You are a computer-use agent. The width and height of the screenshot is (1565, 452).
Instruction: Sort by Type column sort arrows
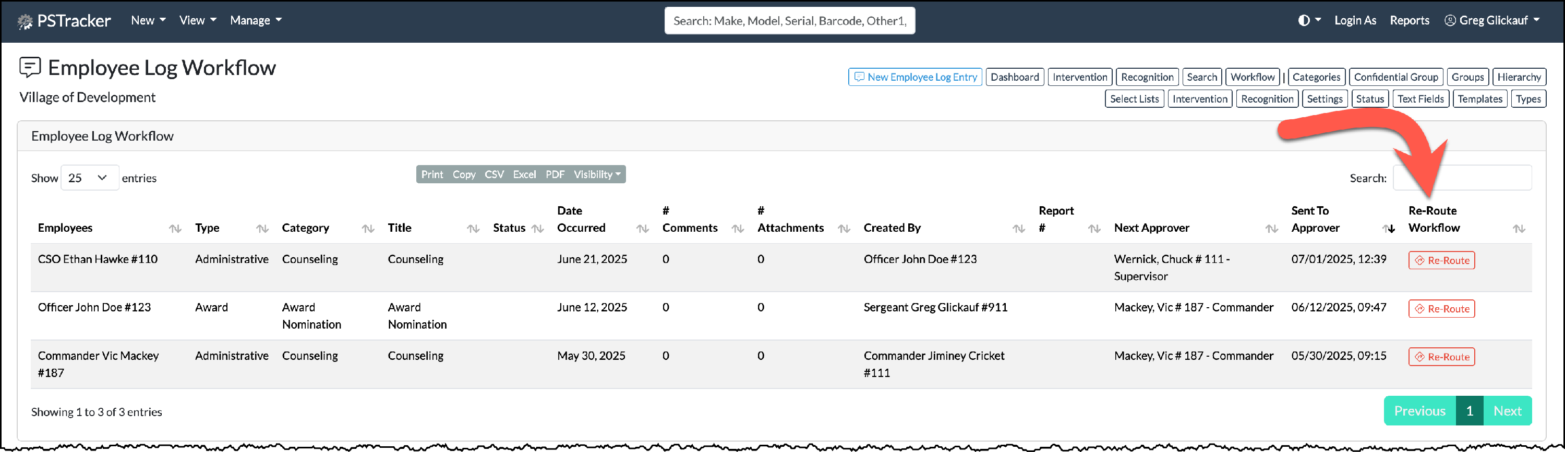[262, 229]
